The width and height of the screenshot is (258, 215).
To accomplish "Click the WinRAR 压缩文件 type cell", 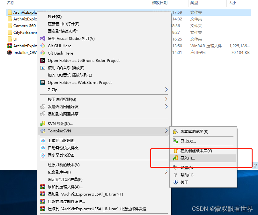I will pyautogui.click(x=206, y=46).
